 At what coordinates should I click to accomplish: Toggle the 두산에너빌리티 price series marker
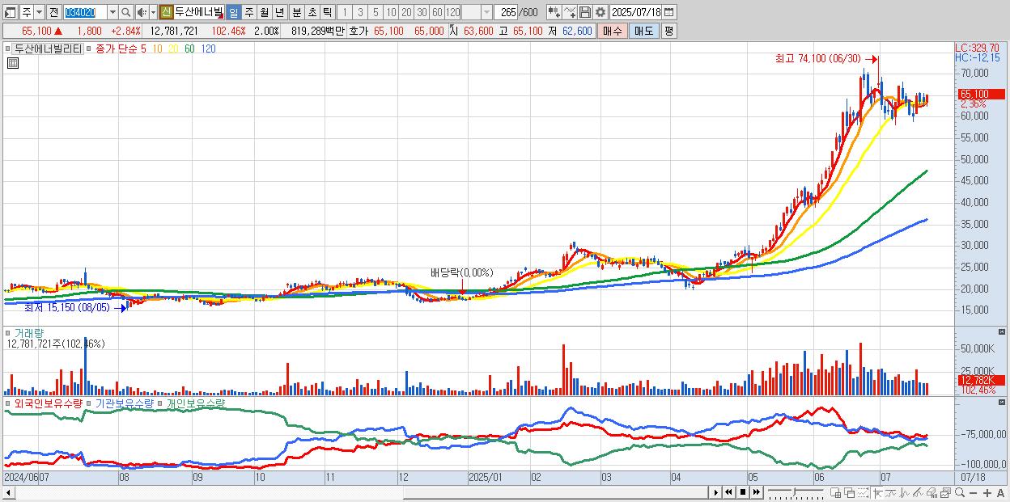pyautogui.click(x=9, y=49)
